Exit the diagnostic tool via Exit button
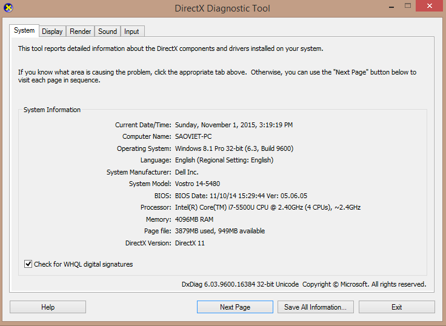The width and height of the screenshot is (446, 326). (396, 307)
